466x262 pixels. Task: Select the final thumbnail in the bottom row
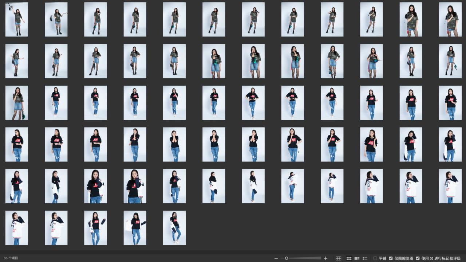pyautogui.click(x=174, y=228)
